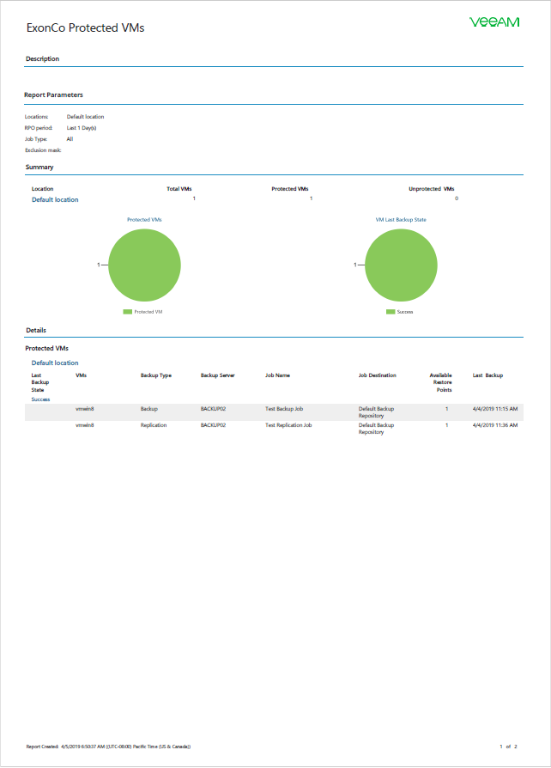
Task: Click the Protected VMs chart title
Action: pos(144,219)
